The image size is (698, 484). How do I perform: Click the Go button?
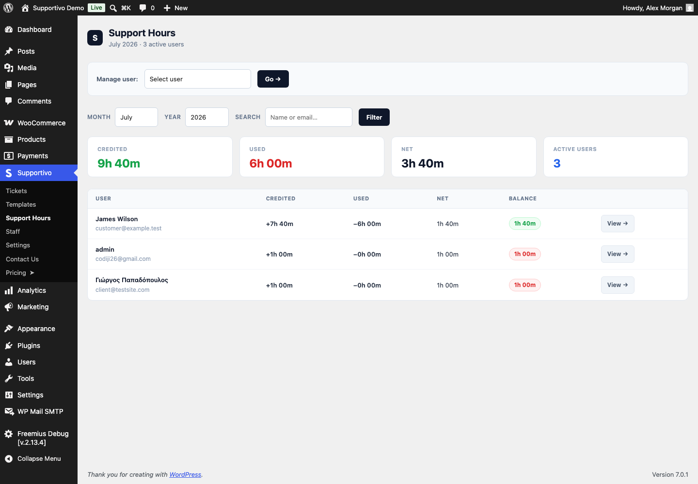click(x=273, y=79)
